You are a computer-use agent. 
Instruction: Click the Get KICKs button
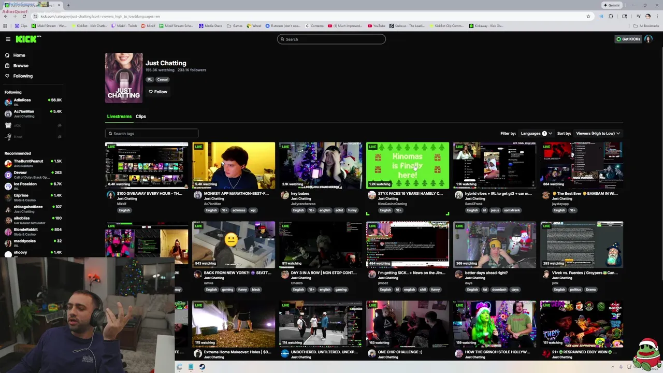[628, 39]
